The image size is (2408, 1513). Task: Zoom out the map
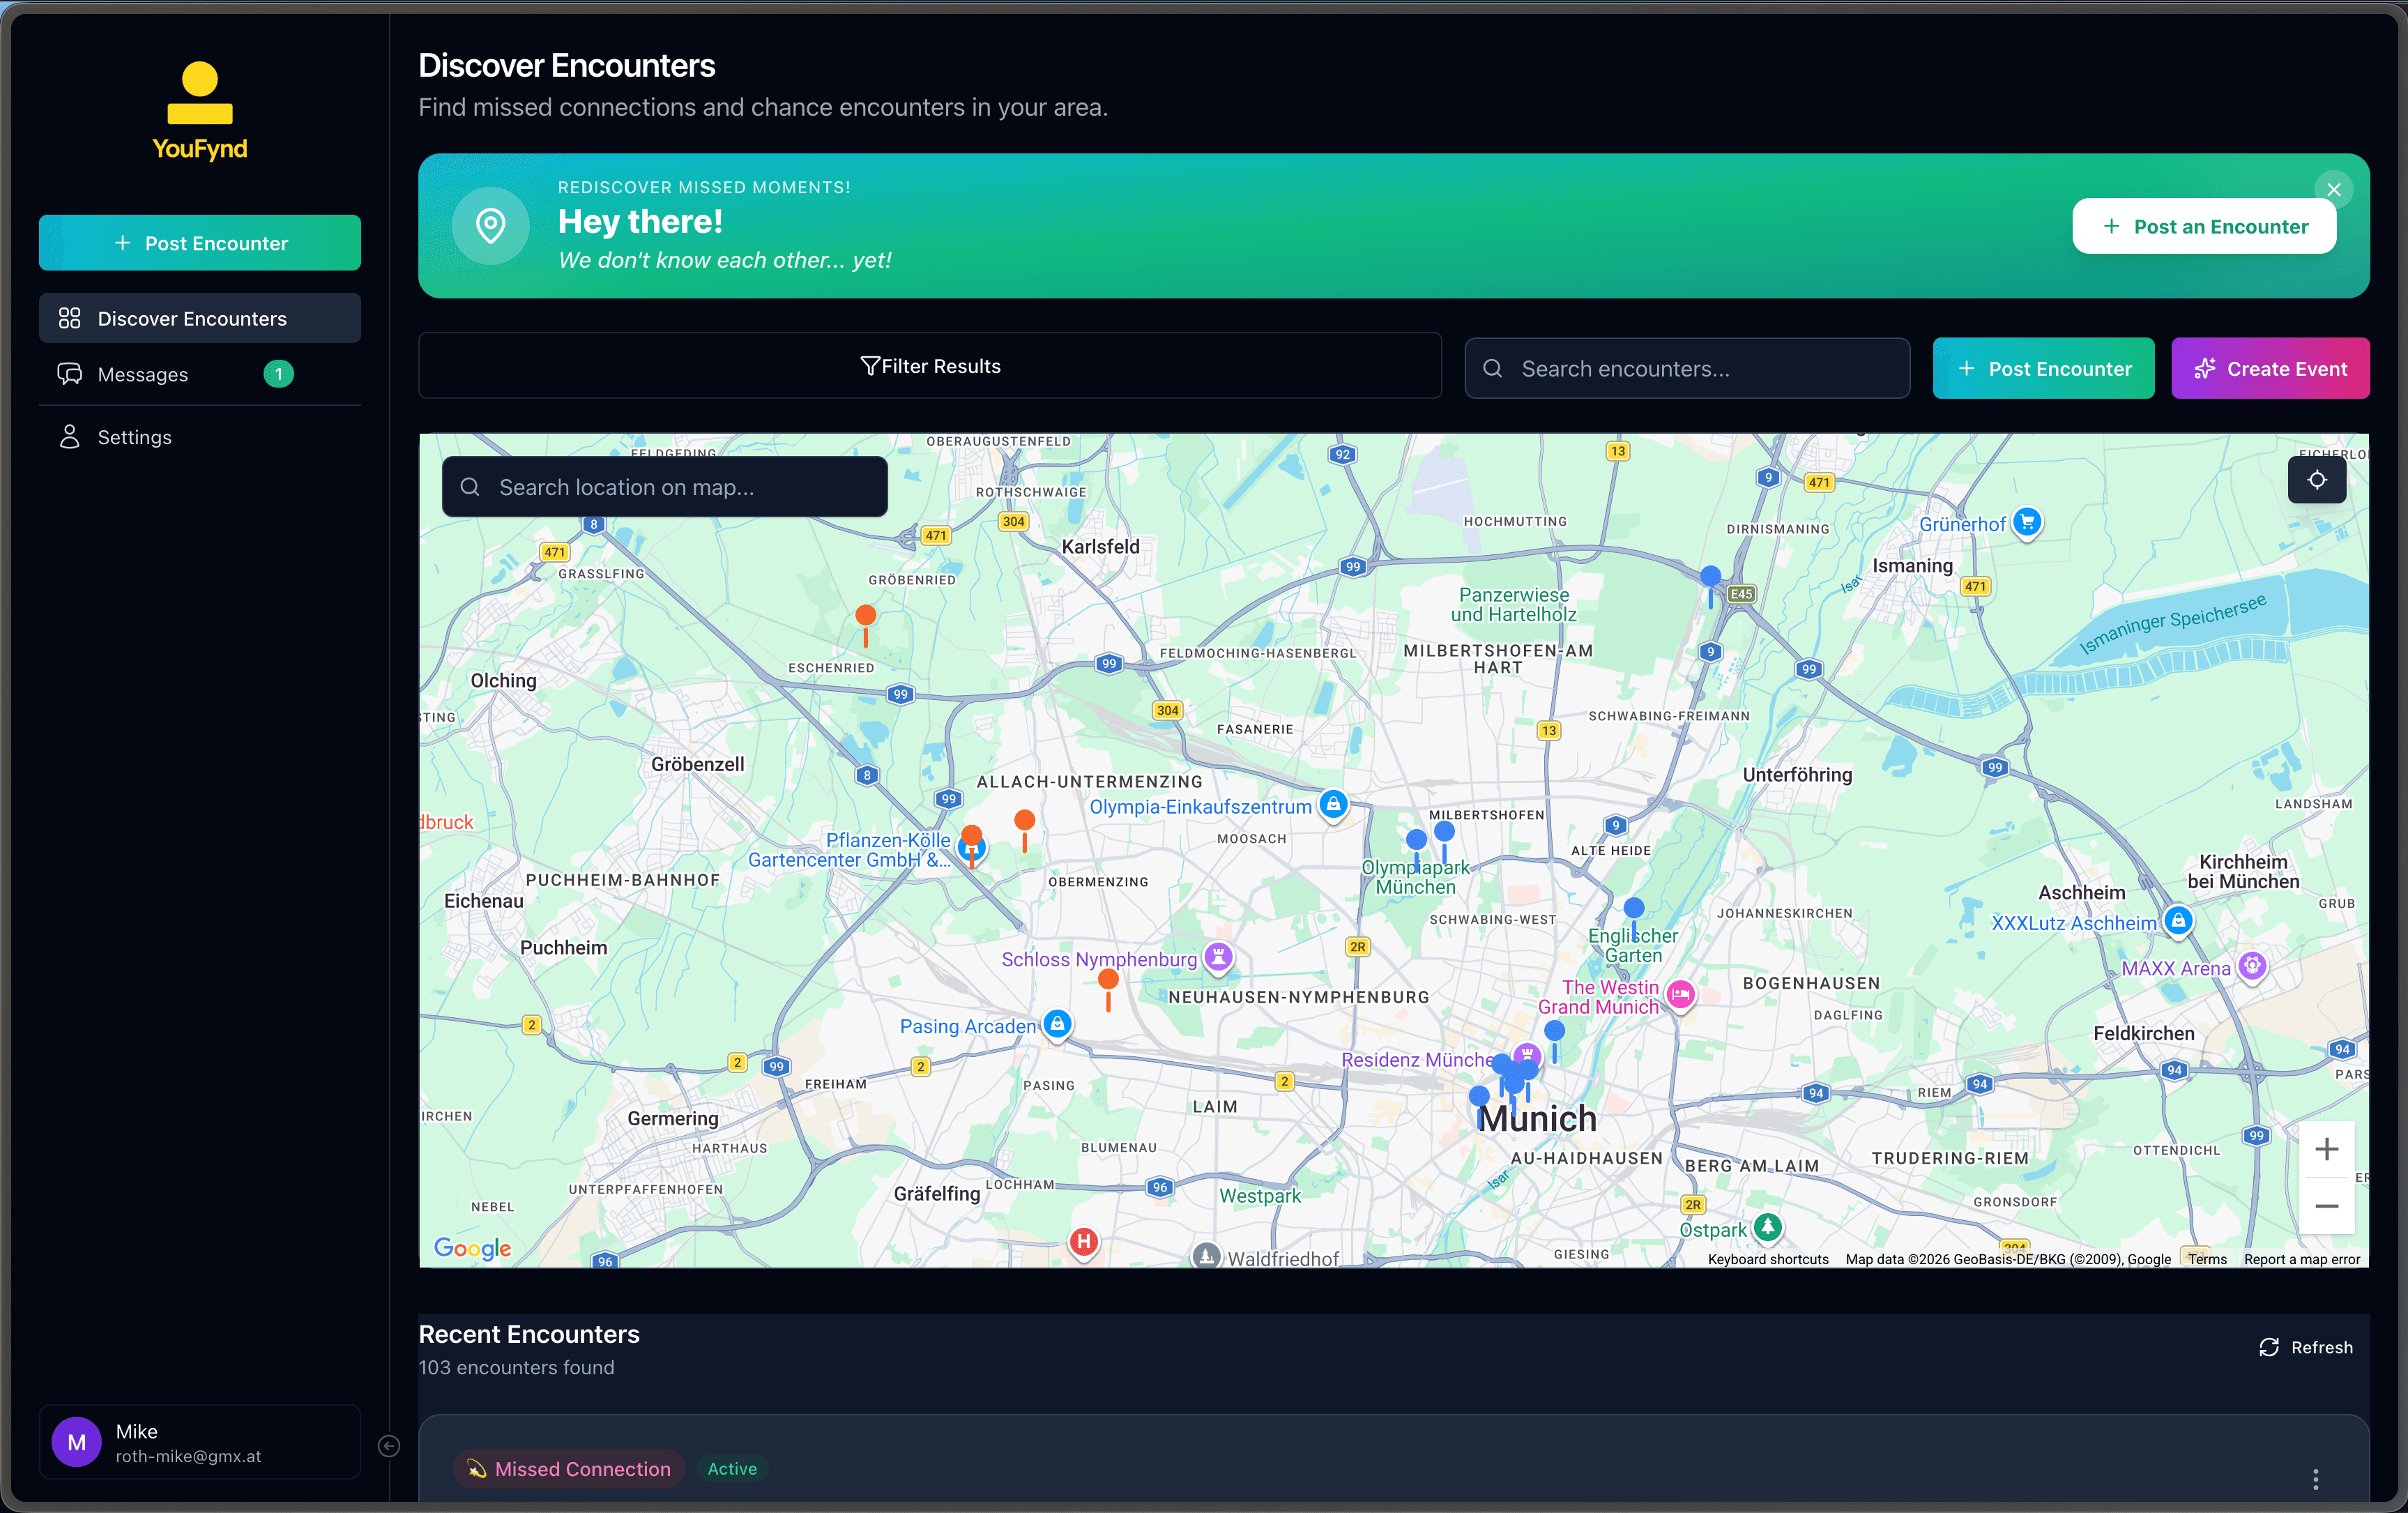[x=2327, y=1206]
